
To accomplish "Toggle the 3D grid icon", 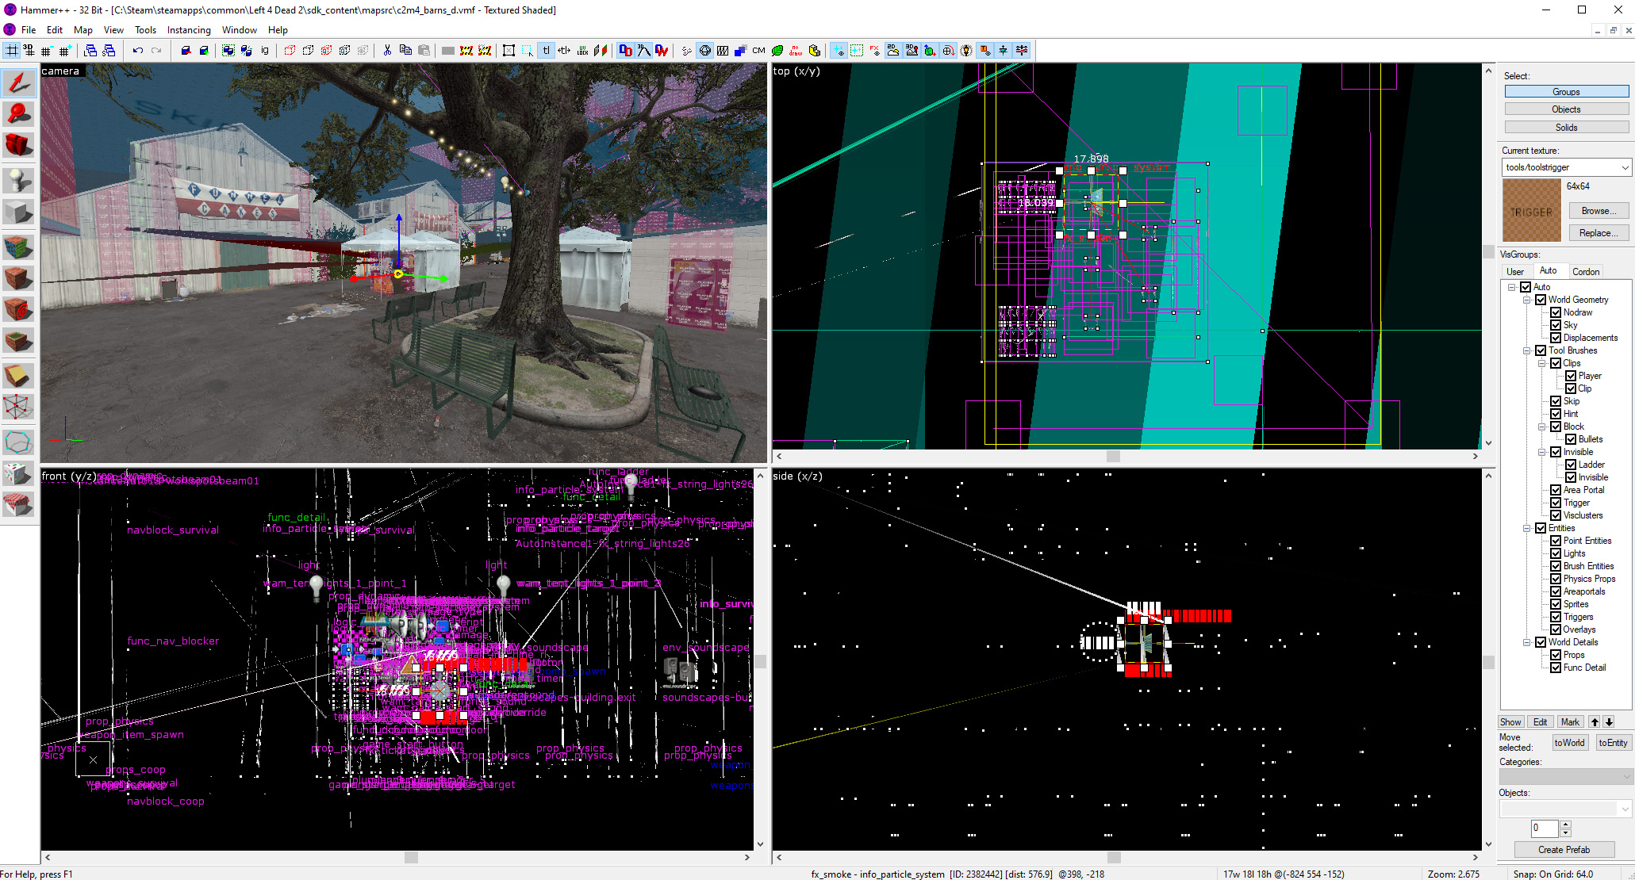I will (x=29, y=51).
